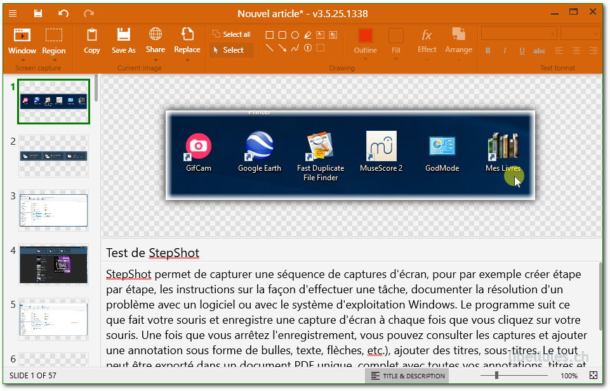Open the font family combo box
Viewport: 610px width, 391px height.
point(519,34)
